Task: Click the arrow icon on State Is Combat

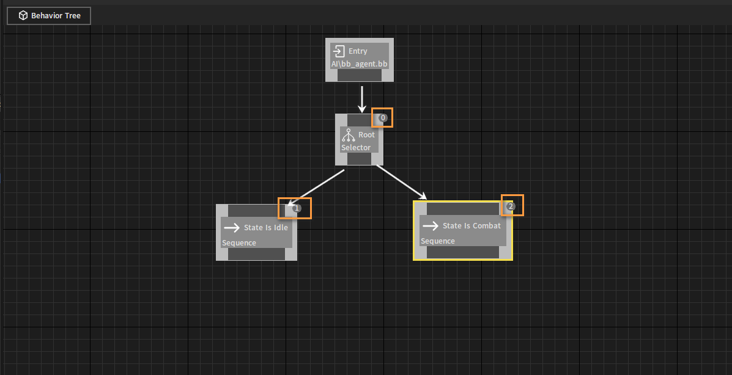Action: [x=431, y=226]
